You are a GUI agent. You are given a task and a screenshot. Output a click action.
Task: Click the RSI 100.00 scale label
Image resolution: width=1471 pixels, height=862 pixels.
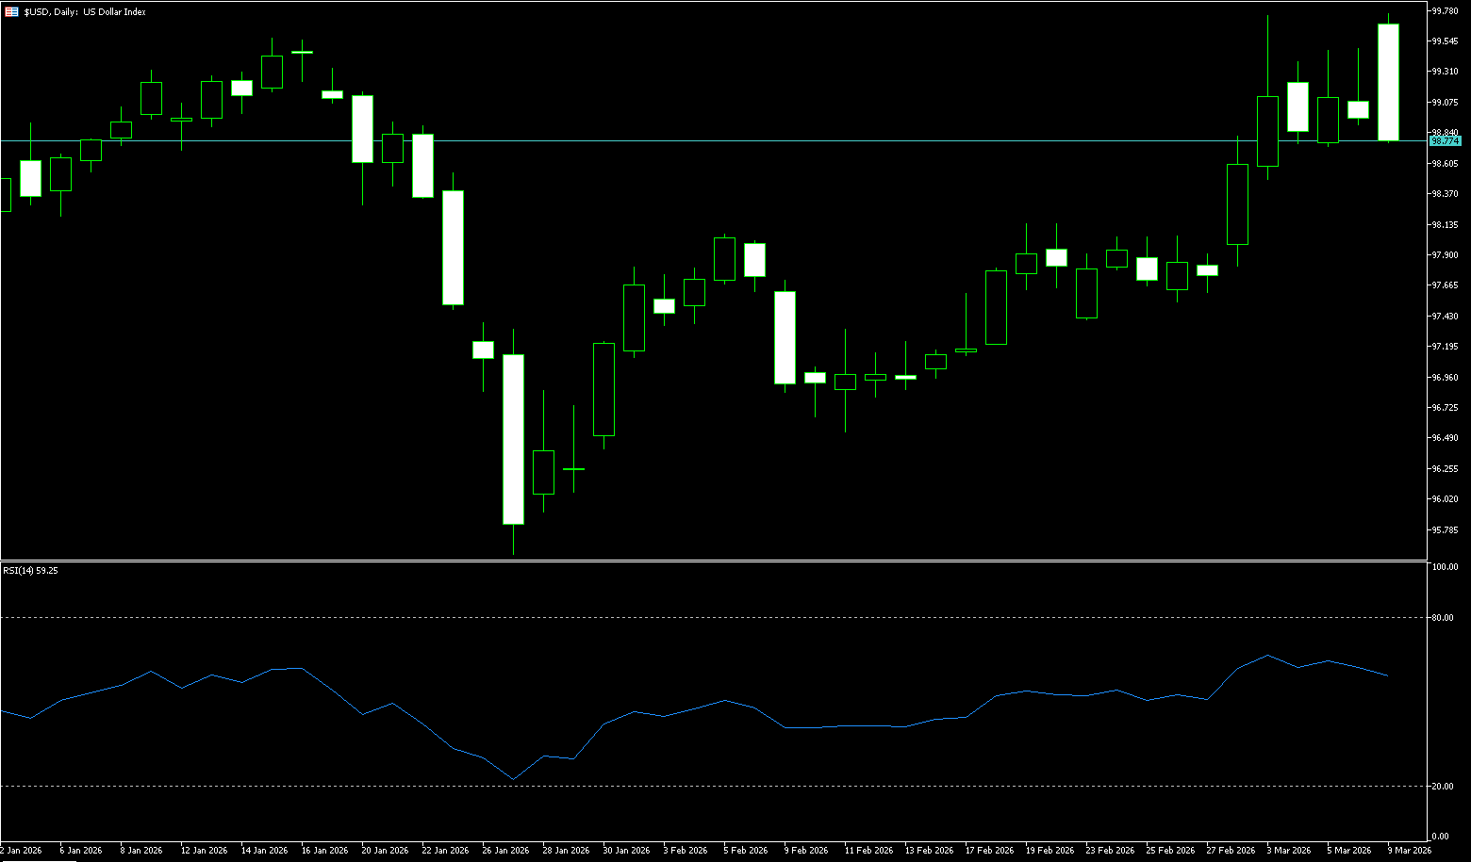(1445, 567)
